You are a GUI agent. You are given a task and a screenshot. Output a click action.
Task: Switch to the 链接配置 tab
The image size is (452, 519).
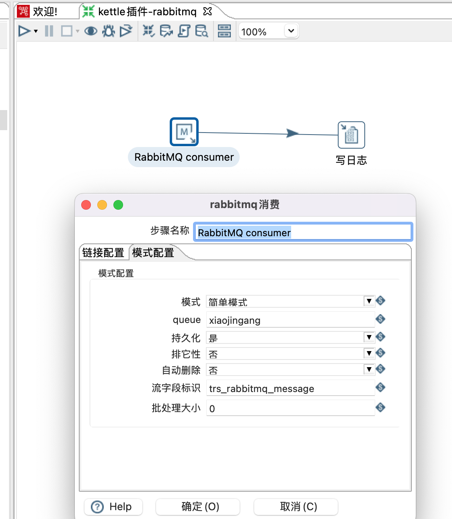coord(103,253)
